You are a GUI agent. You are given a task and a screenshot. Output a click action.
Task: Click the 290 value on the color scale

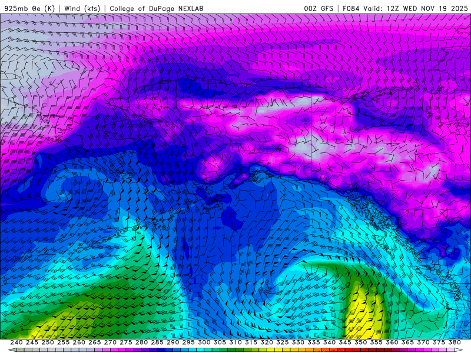click(173, 342)
